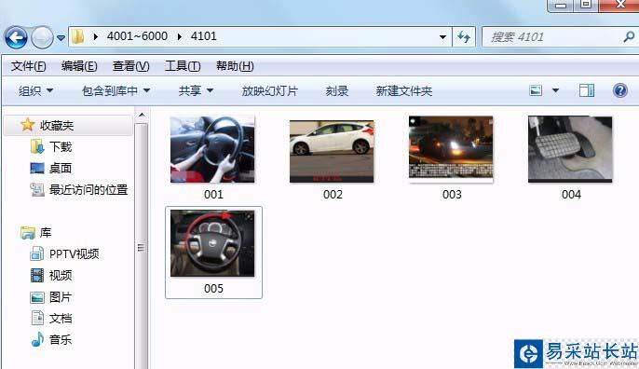Open the address bar history dropdown

click(442, 37)
